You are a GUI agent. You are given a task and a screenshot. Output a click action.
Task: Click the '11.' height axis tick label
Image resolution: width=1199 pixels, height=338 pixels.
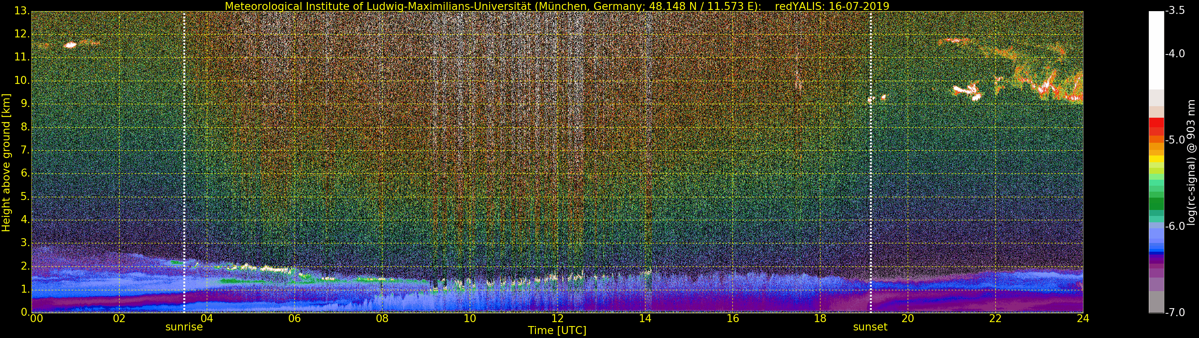[x=22, y=57]
